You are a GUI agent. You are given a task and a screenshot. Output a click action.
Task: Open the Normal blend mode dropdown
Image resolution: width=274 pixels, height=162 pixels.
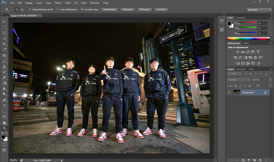pos(239,80)
